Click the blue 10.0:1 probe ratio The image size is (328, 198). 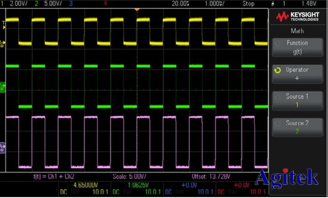(205, 192)
